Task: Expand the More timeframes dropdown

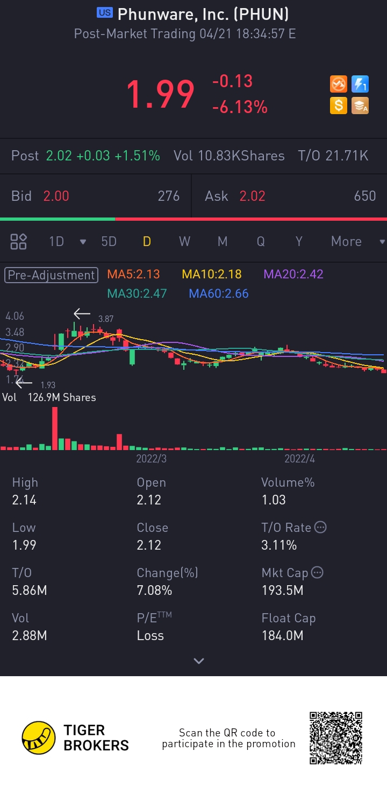Action: click(382, 242)
